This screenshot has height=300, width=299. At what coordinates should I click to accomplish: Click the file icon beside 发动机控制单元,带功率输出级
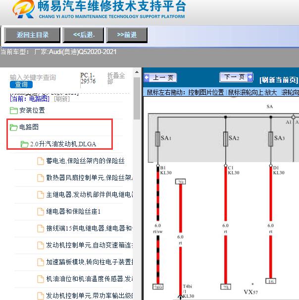coord(41,296)
